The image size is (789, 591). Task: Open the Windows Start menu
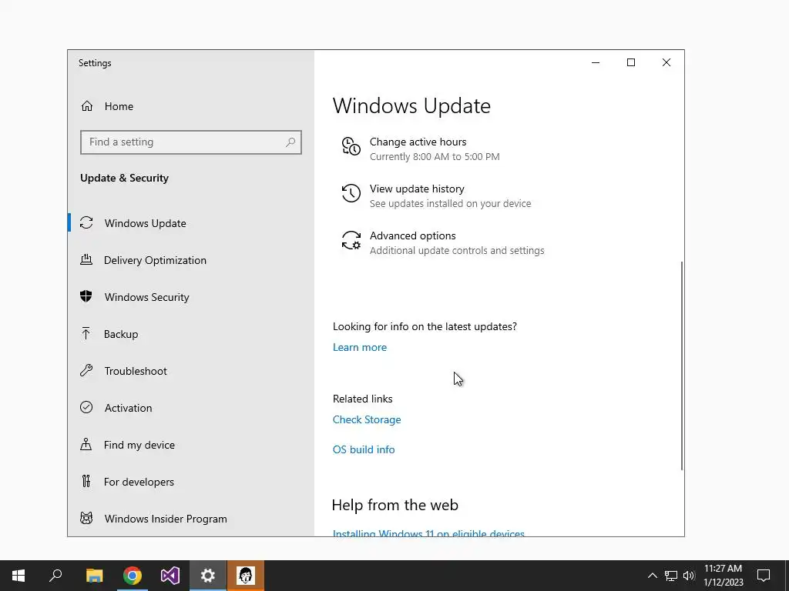[18, 576]
